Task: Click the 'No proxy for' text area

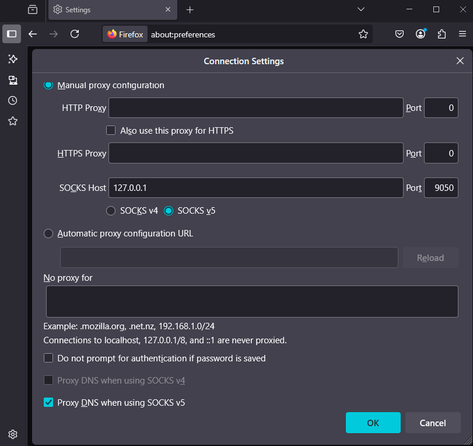Action: [251, 301]
